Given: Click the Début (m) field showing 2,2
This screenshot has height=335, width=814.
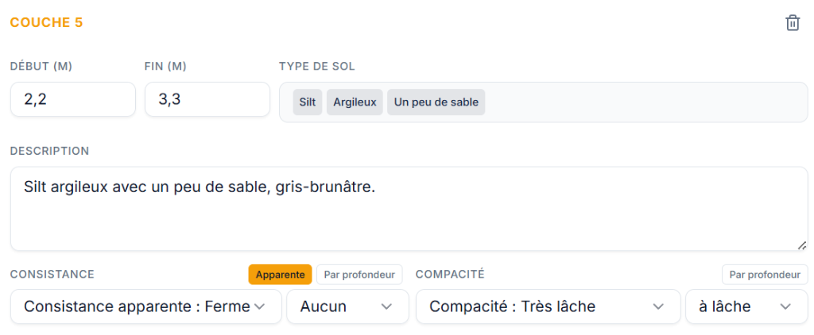Looking at the screenshot, I should pyautogui.click(x=73, y=99).
